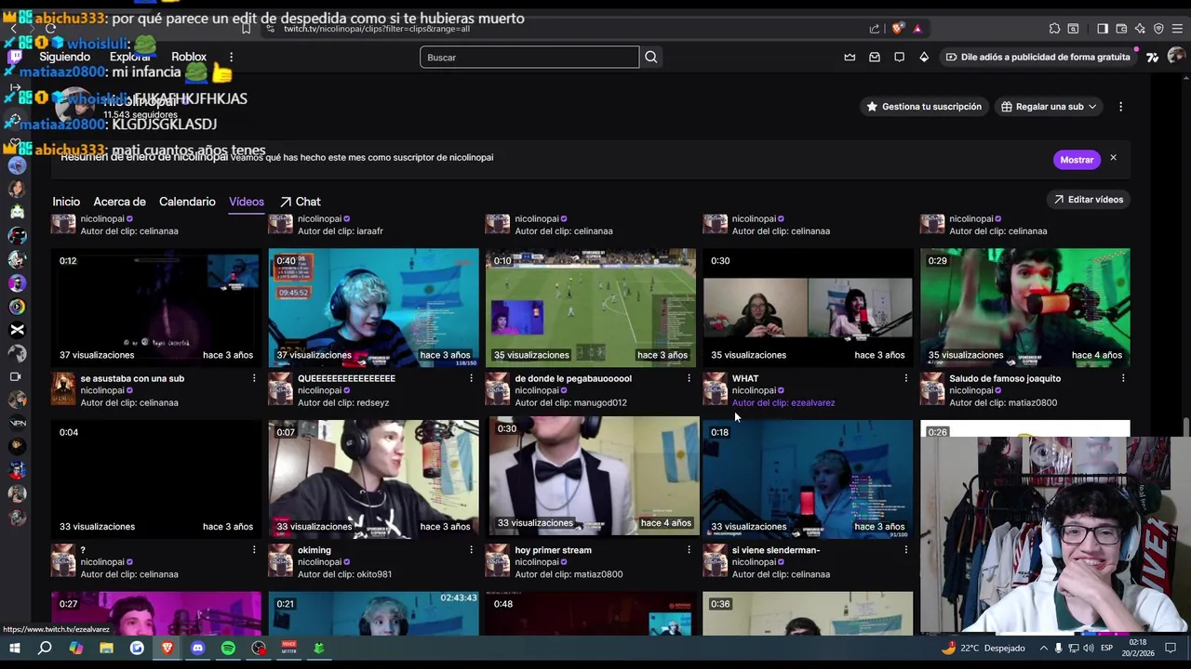Switch to the Inicio tab
The height and width of the screenshot is (669, 1191).
pyautogui.click(x=66, y=202)
